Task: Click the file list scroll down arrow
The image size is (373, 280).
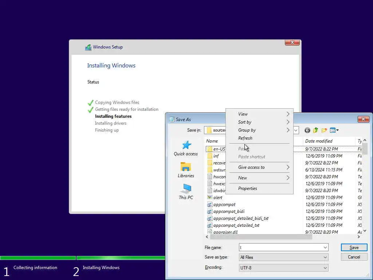Action: coord(365,231)
